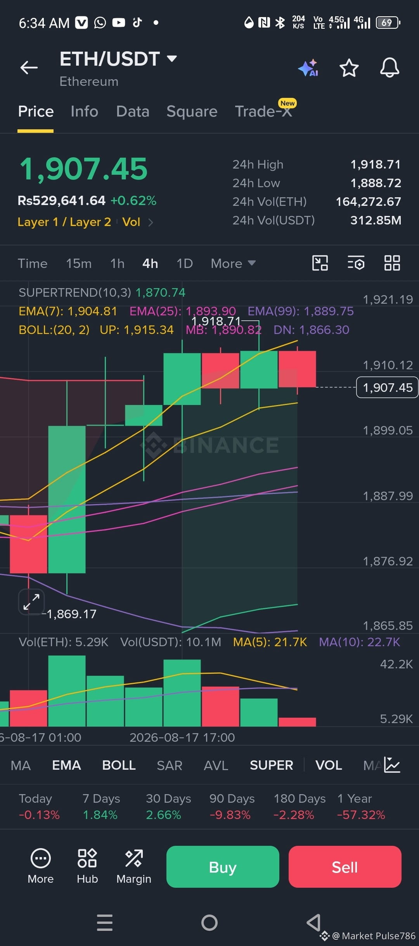
Task: Tap the last red candlestick on chart
Action: [297, 369]
